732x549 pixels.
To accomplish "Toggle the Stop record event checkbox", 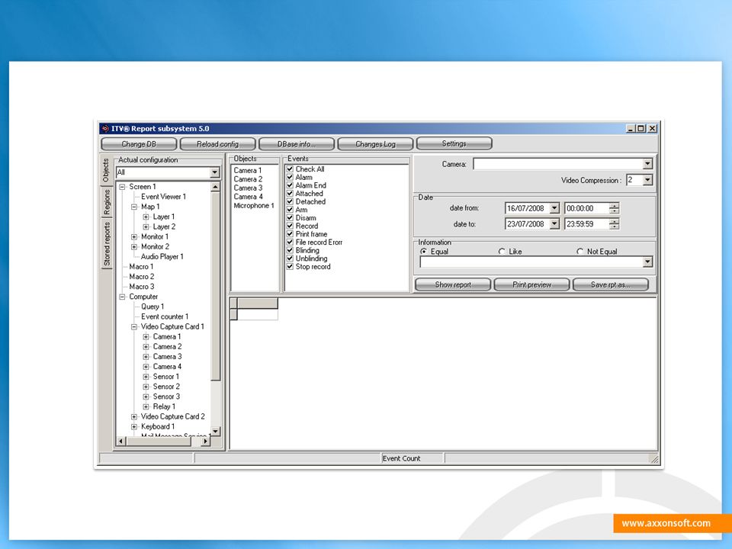I will [x=290, y=267].
